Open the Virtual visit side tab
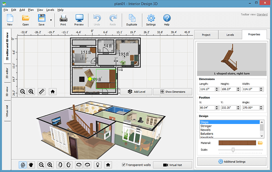 coord(7,111)
